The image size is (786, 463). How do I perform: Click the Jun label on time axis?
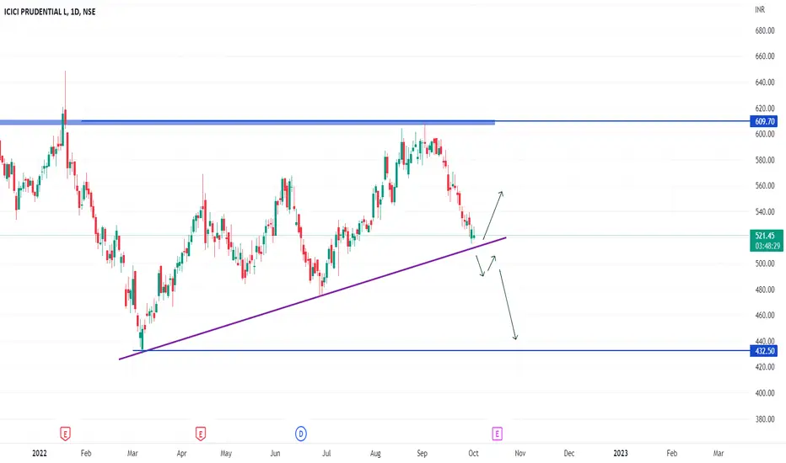click(x=275, y=453)
